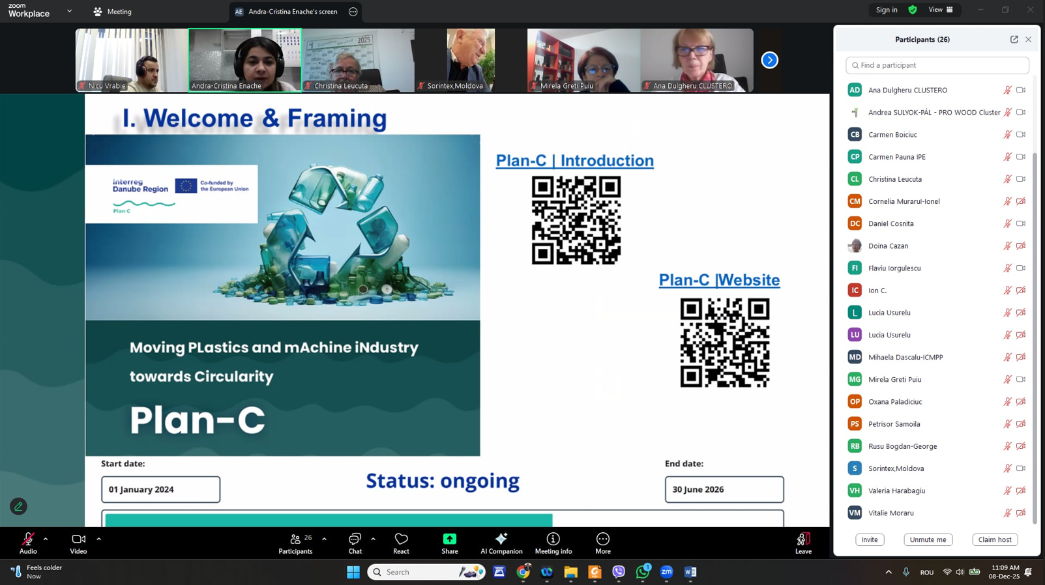The width and height of the screenshot is (1045, 585).
Task: Toggle the Participants panel from toolbar
Action: point(295,543)
